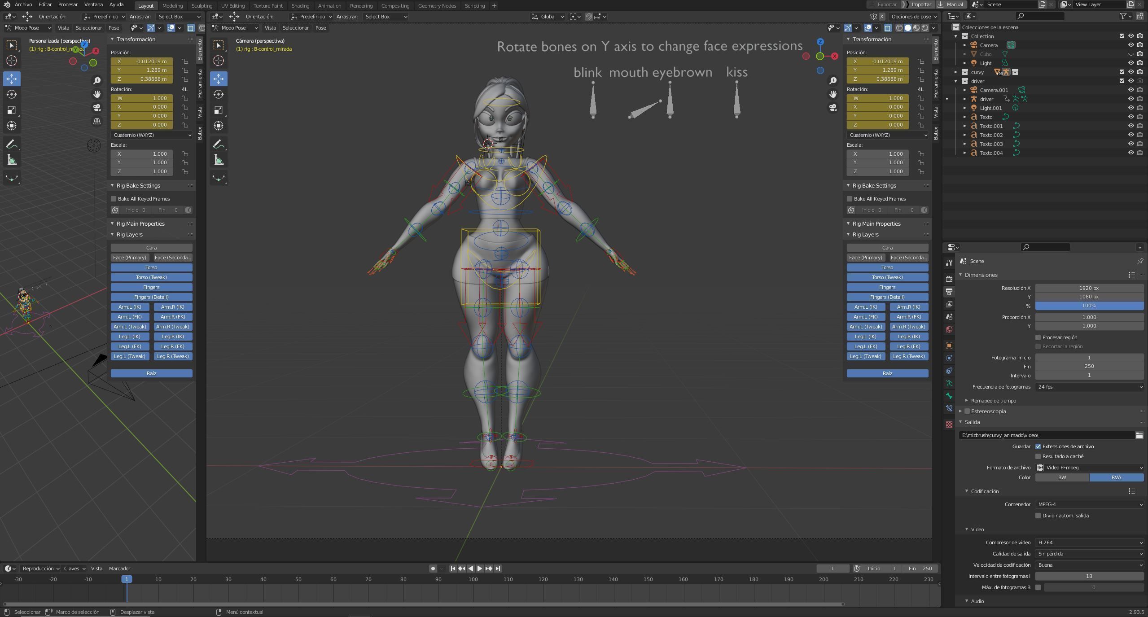The width and height of the screenshot is (1148, 617).
Task: Open the Formato de archivo Video FFmpeg dropdown
Action: coord(1089,468)
